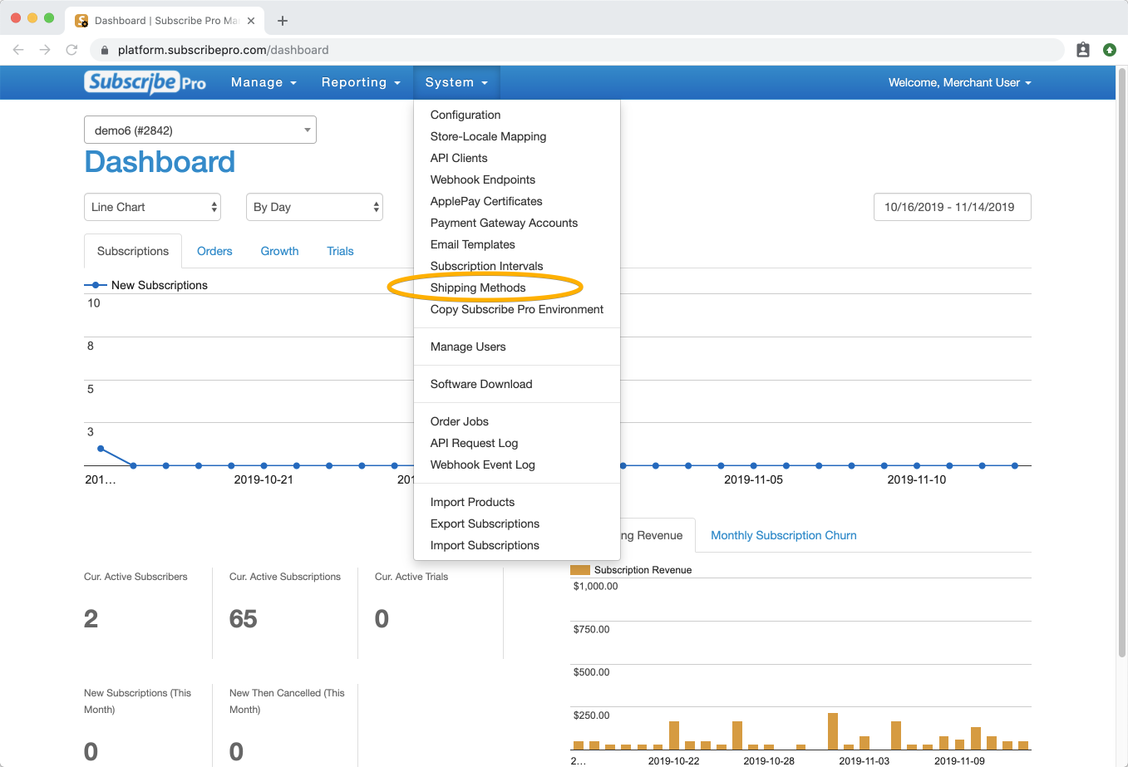This screenshot has height=767, width=1128.
Task: Click the green update icon in the browser toolbar
Action: tap(1109, 50)
